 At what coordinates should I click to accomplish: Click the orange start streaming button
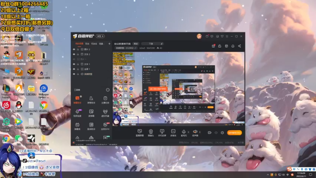pyautogui.click(x=234, y=133)
